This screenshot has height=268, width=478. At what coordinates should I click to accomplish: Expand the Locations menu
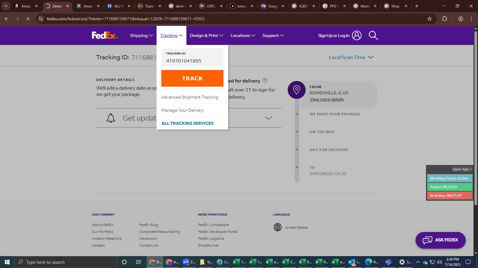pyautogui.click(x=243, y=35)
